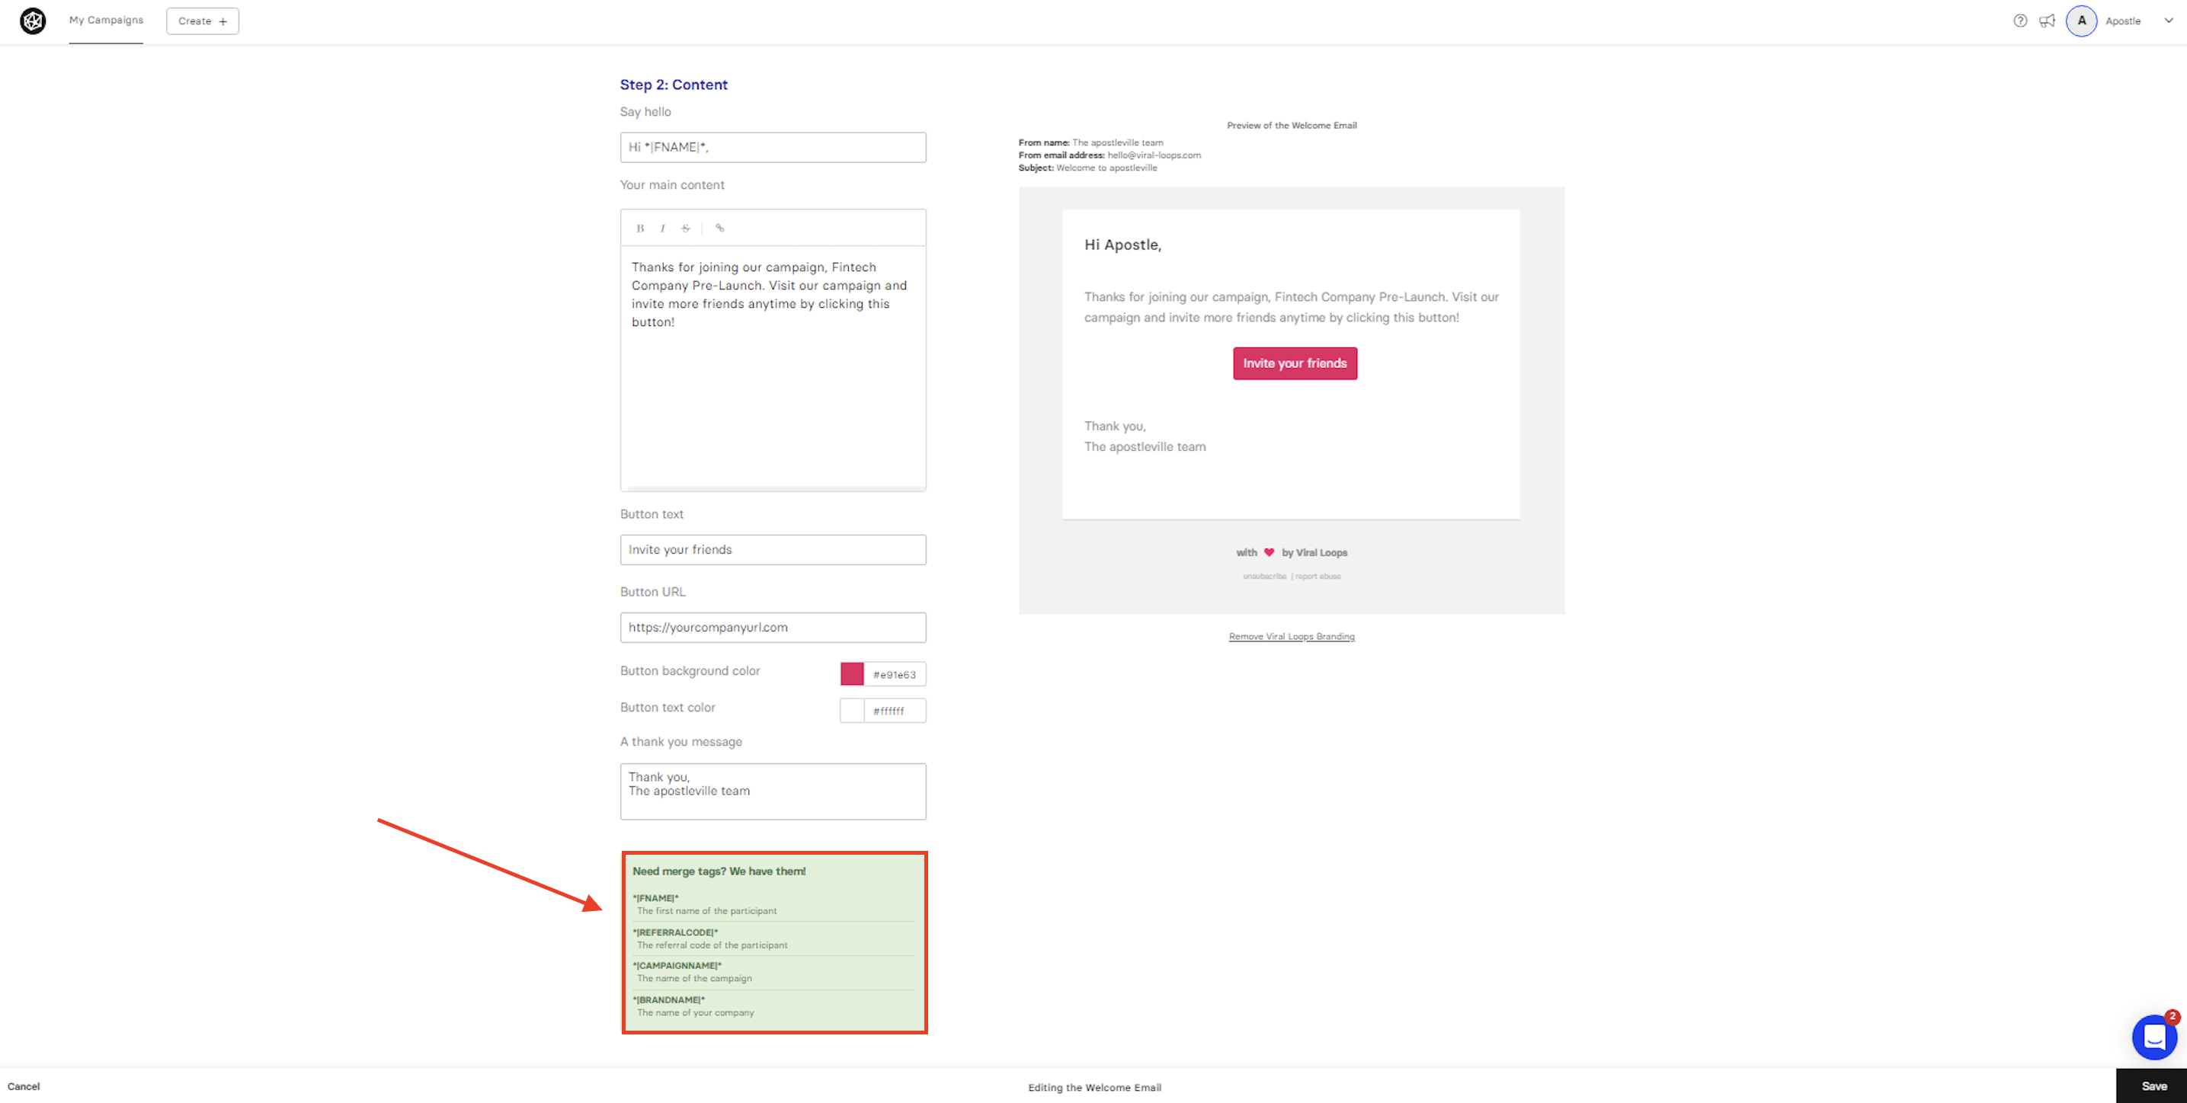Focus the Say hello input field
2187x1103 pixels.
[773, 148]
